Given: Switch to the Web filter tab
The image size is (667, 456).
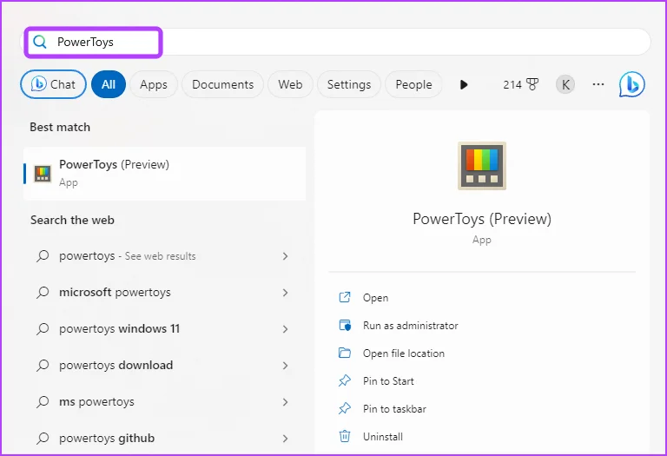Looking at the screenshot, I should pos(290,84).
